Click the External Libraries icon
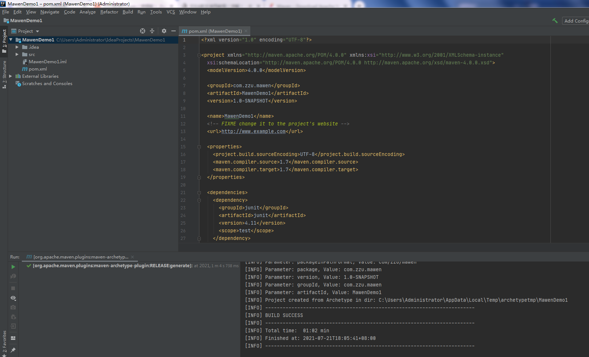 click(18, 76)
